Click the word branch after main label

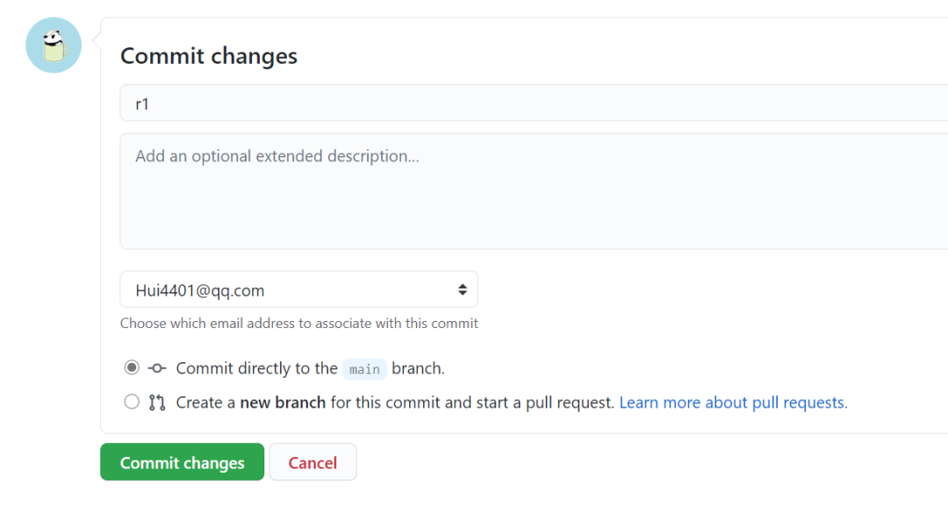click(x=418, y=368)
